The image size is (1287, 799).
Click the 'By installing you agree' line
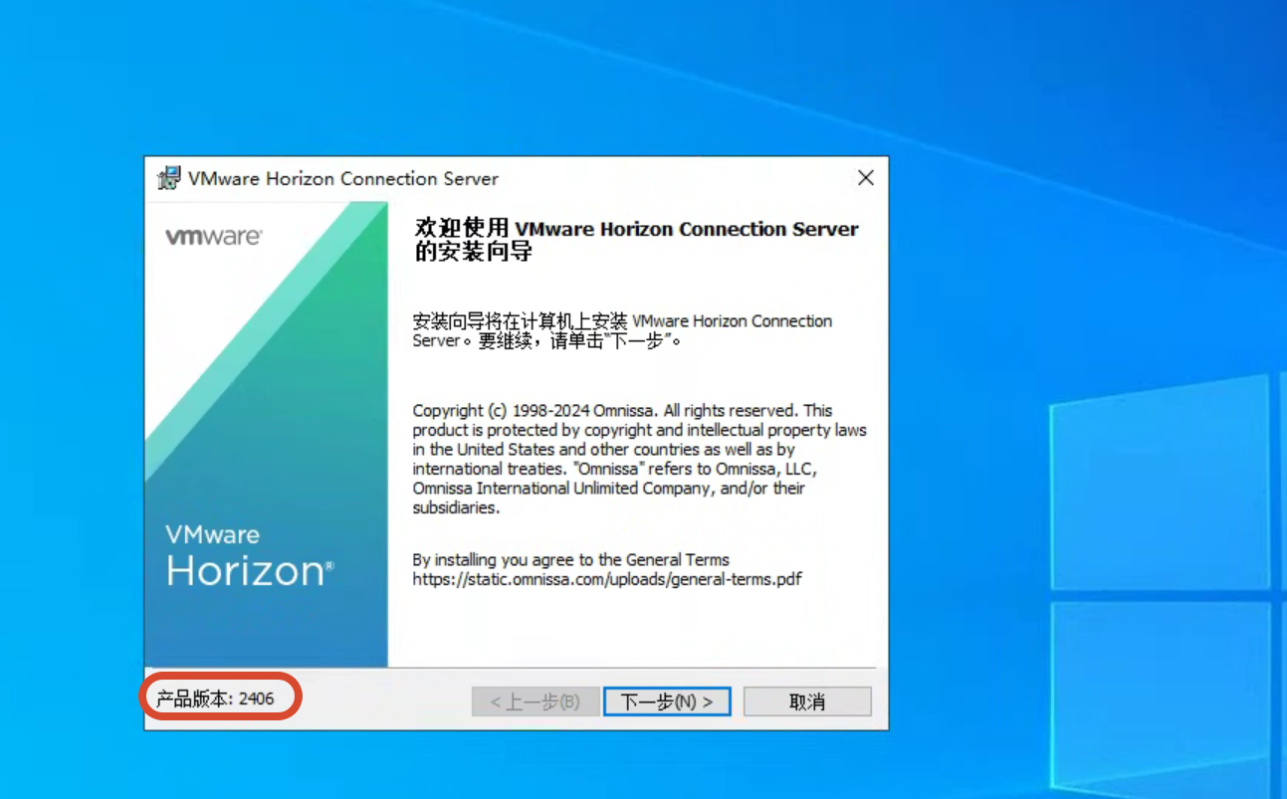point(571,559)
